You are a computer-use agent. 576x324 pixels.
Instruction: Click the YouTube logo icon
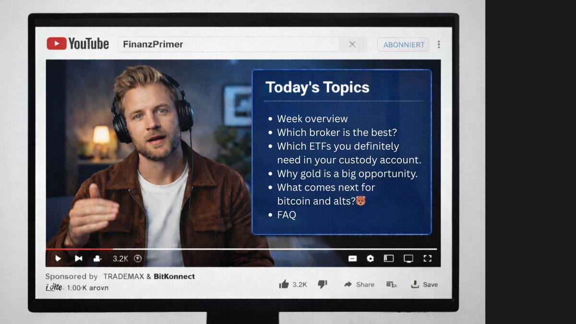point(58,44)
